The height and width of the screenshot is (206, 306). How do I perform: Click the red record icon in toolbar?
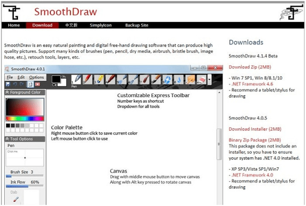pos(38,84)
